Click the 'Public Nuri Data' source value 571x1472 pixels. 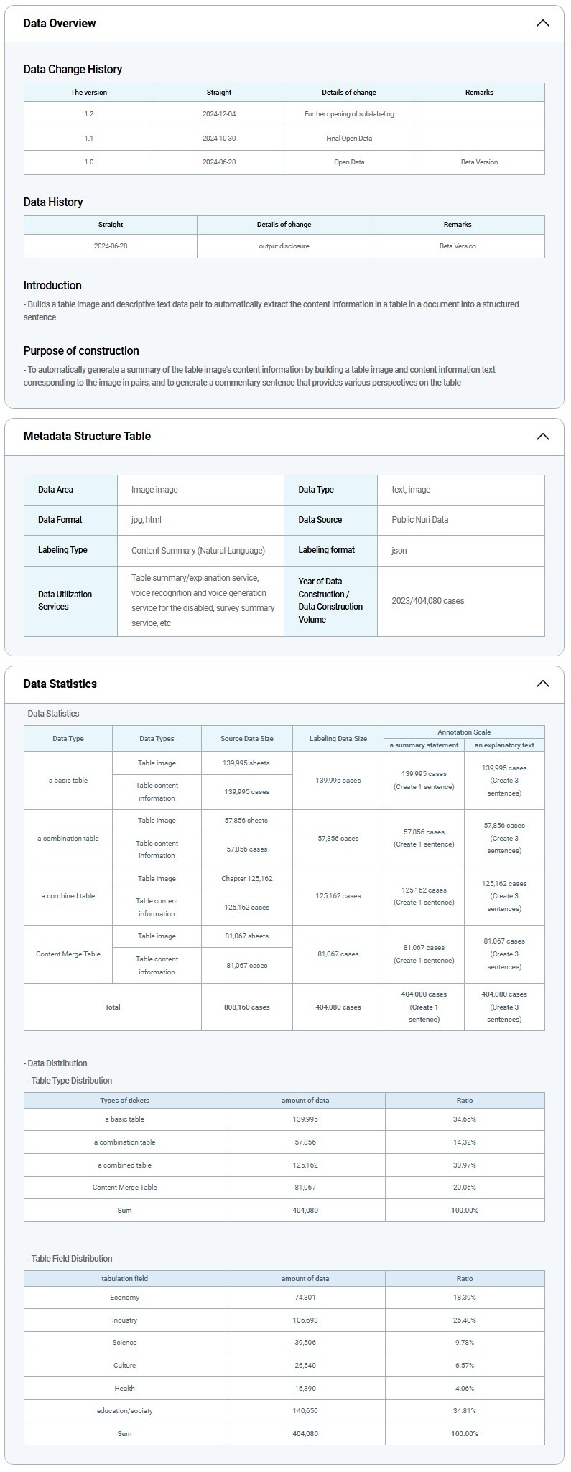click(420, 520)
